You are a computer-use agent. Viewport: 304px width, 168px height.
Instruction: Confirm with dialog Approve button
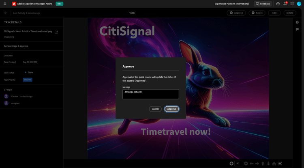[x=171, y=109]
